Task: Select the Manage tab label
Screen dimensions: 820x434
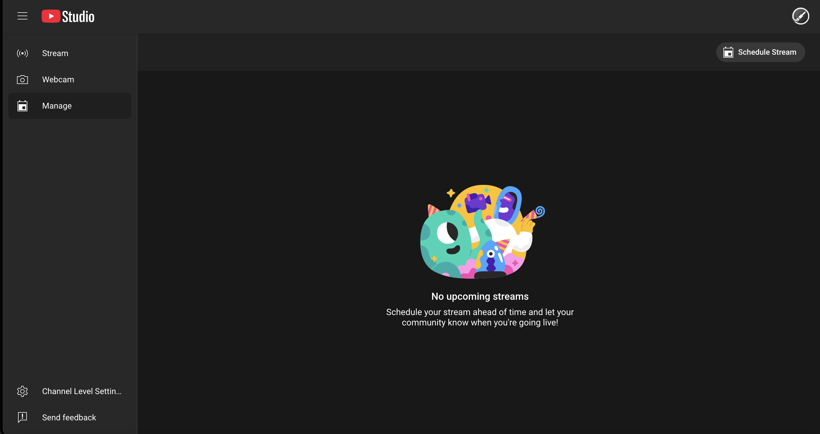Action: click(x=57, y=106)
